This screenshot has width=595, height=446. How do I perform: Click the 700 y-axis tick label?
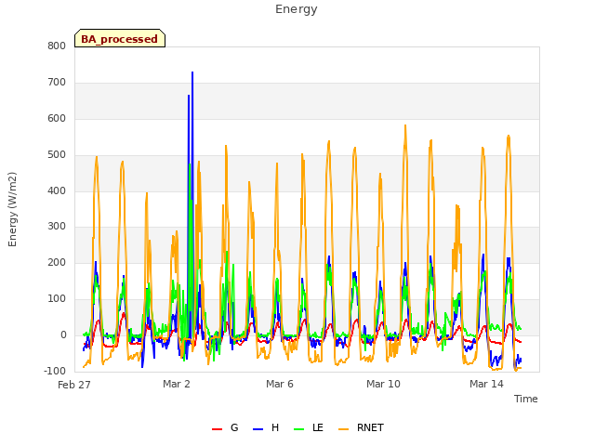[57, 83]
